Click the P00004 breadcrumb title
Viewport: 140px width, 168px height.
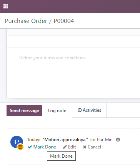pyautogui.click(x=64, y=21)
